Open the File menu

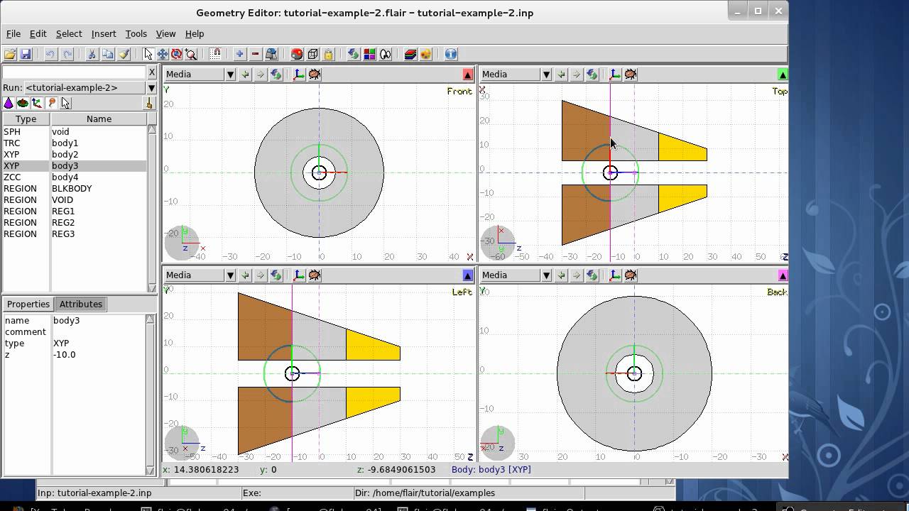[13, 33]
